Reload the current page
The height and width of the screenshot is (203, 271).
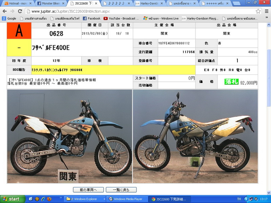point(20,12)
